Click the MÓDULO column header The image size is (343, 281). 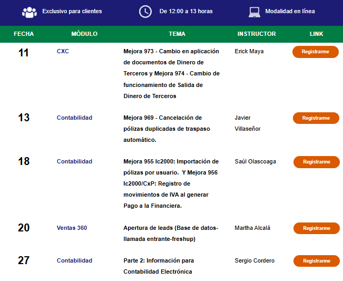tap(84, 34)
